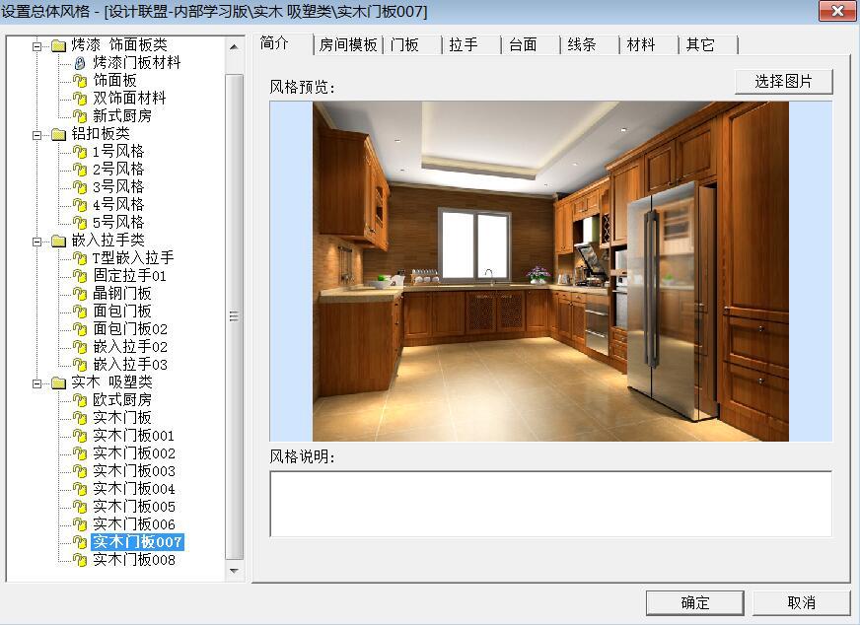
Task: Click the style icon beside 嵌入拉手03
Action: 80,365
